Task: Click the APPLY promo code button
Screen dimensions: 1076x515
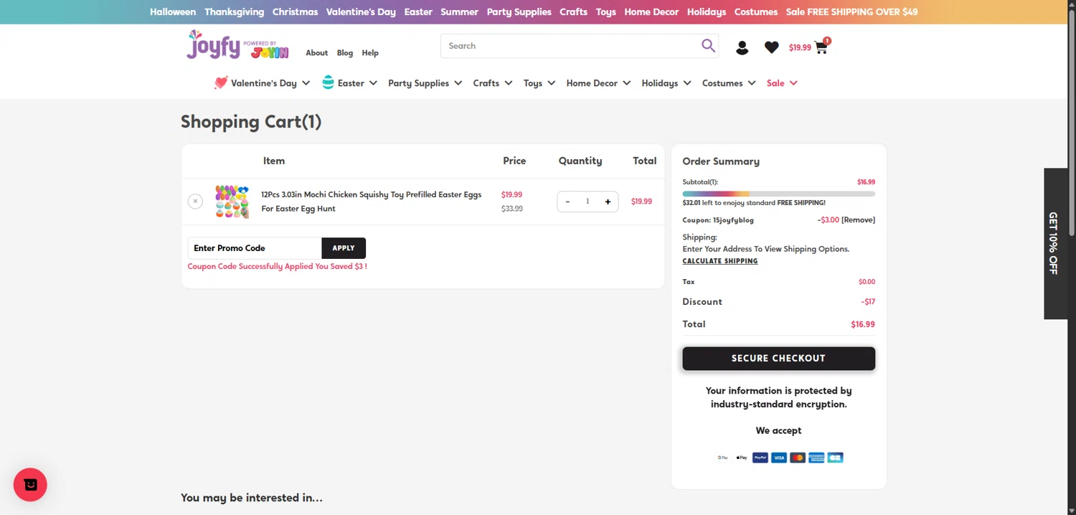Action: tap(344, 248)
